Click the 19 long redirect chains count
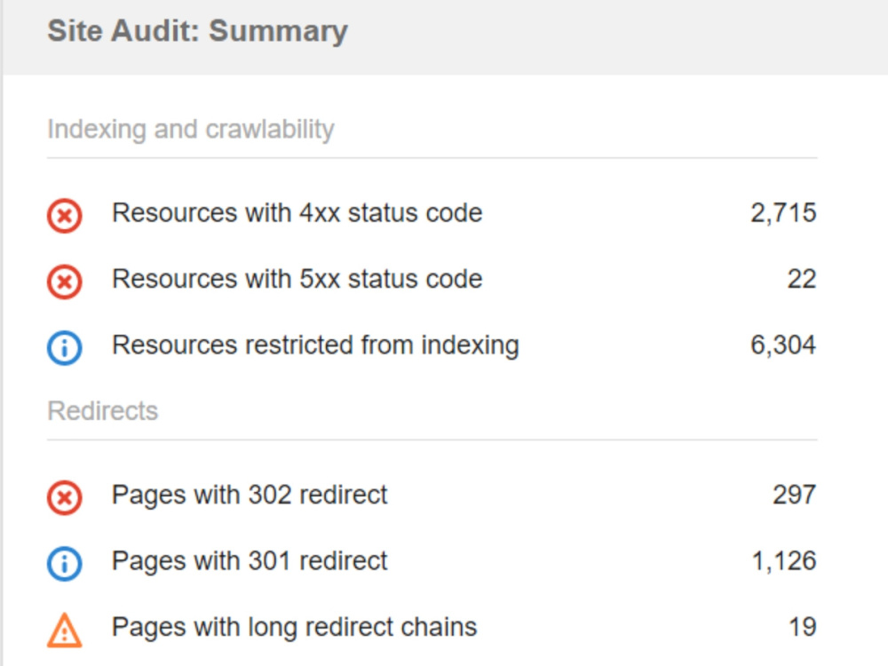The image size is (888, 666). pyautogui.click(x=803, y=628)
